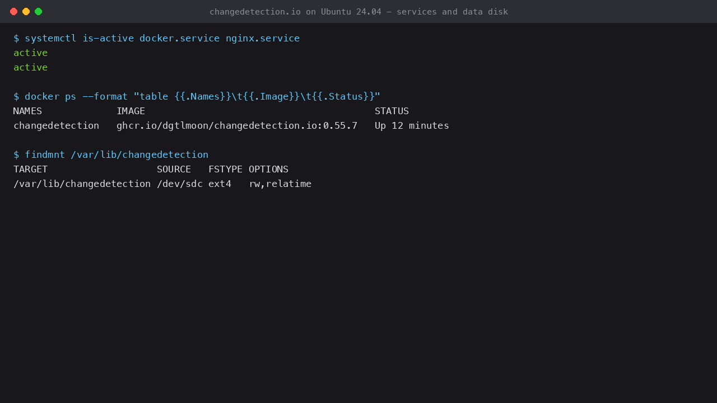Click the 'SOURCE' column header
The height and width of the screenshot is (403, 717).
point(174,169)
